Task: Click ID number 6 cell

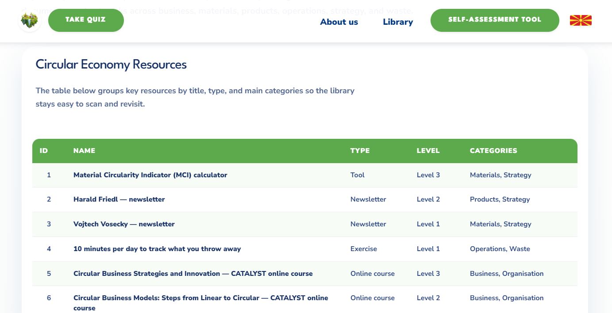Action: [x=49, y=298]
